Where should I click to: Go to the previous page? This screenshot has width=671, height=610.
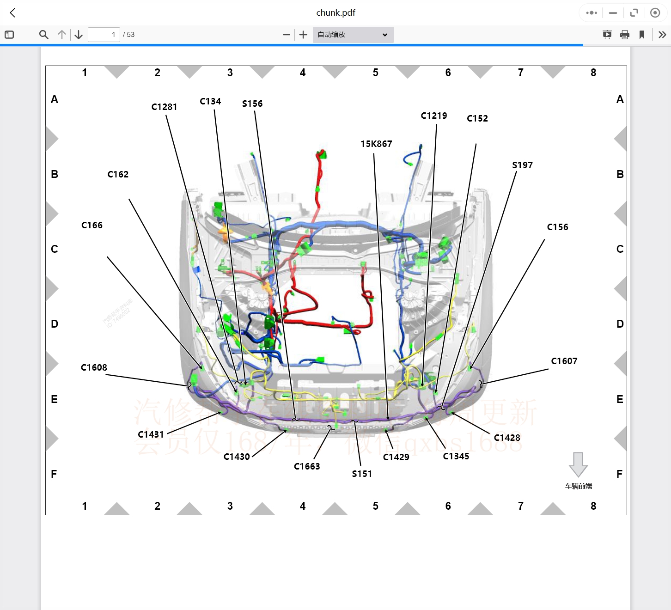(62, 35)
